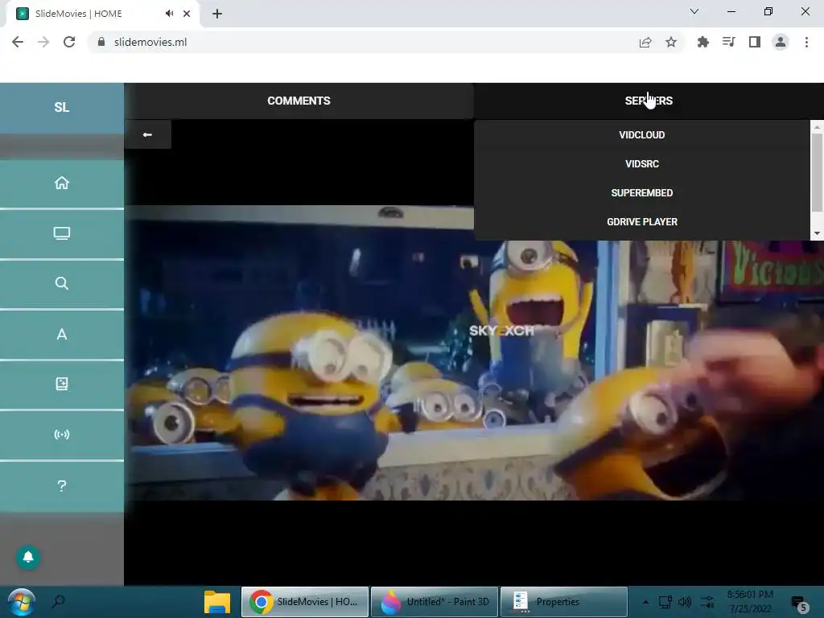Open the TV shows section icon
Viewport: 824px width, 618px height.
click(61, 233)
